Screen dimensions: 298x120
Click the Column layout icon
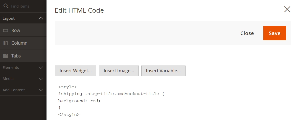6,43
